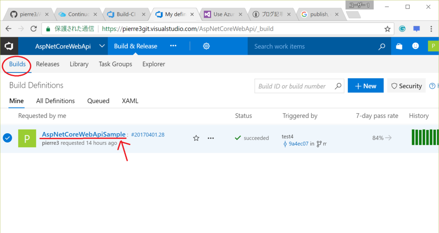Click the 84% pass rate arrow
The height and width of the screenshot is (233, 439).
pyautogui.click(x=388, y=137)
